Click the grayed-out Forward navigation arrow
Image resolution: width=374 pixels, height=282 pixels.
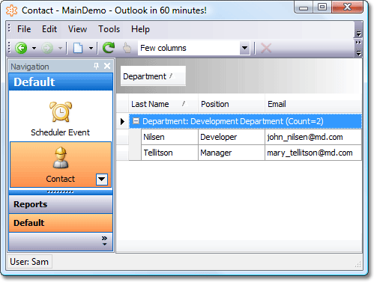coord(47,48)
